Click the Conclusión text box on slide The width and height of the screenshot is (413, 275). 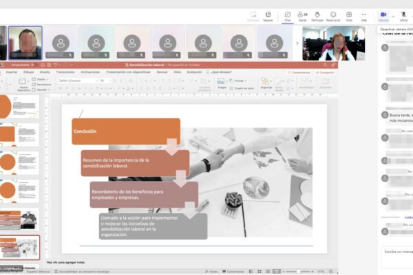(126, 131)
